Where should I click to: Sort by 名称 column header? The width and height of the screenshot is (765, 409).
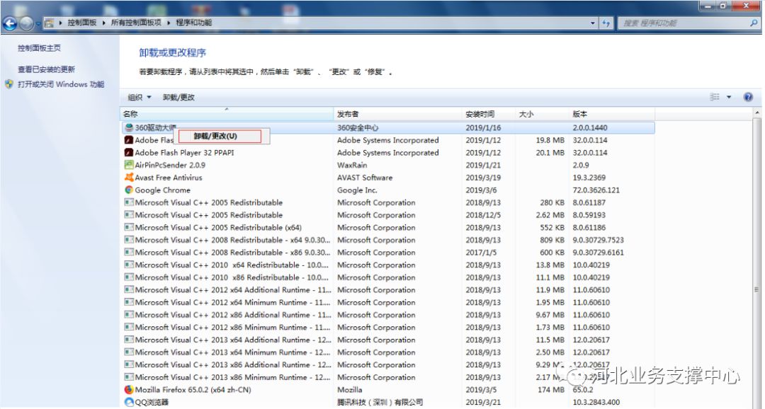click(227, 114)
